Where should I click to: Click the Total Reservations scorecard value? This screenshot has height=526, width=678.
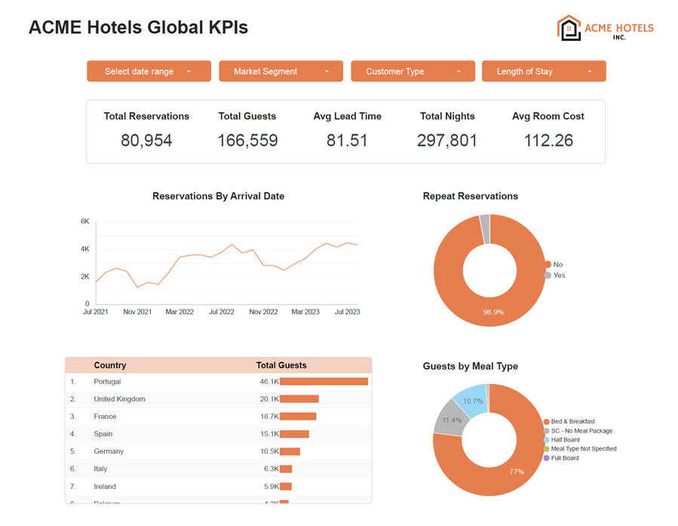pyautogui.click(x=146, y=140)
